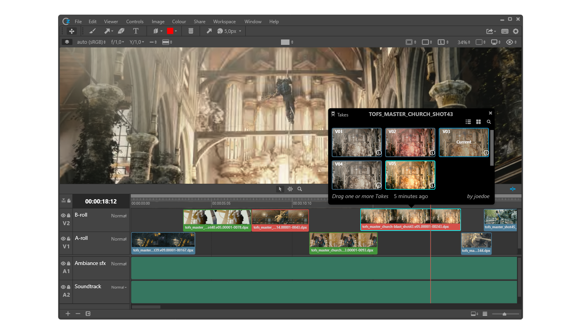Add a new track with plus icon

pos(68,314)
